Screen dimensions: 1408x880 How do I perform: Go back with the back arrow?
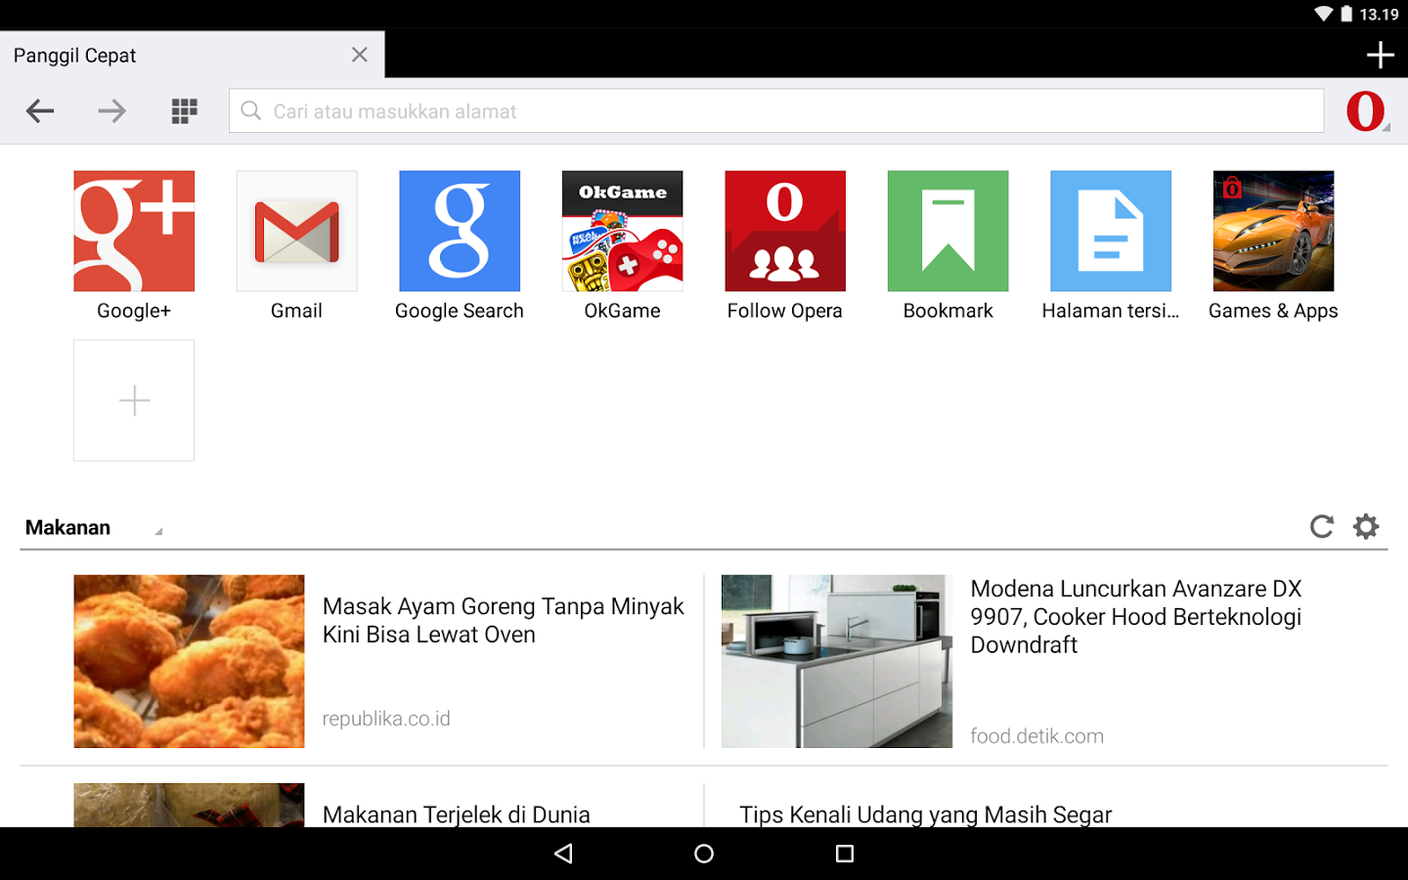tap(40, 111)
